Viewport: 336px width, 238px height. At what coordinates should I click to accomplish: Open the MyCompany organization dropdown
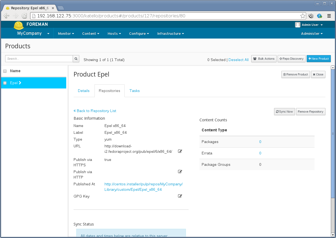pyautogui.click(x=33, y=33)
